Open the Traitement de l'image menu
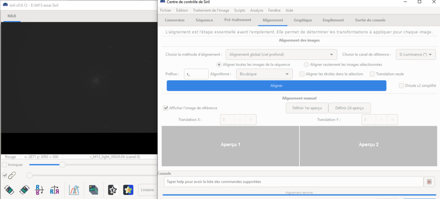 click(212, 11)
